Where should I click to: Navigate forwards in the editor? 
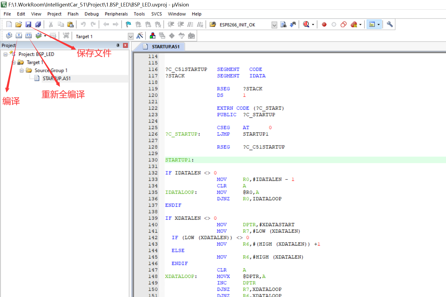coord(116,25)
